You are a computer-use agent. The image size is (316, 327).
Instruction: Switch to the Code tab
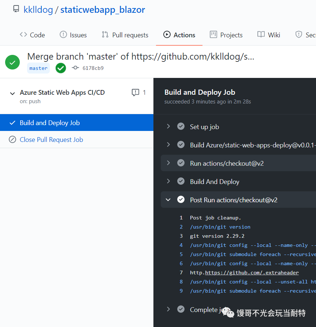pos(32,35)
